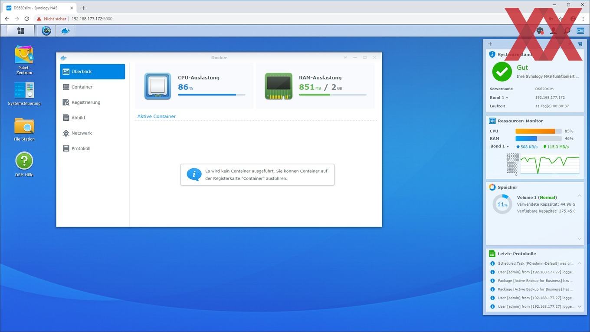Open the Speicher widget icon
The height and width of the screenshot is (332, 590).
coord(492,187)
